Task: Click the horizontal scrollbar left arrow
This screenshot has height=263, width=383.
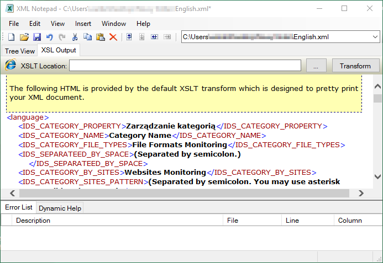Action: (13, 194)
